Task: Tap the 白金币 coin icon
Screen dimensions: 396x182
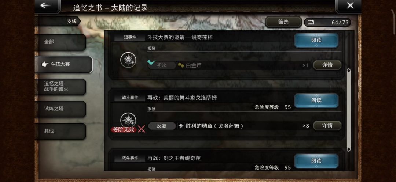Action: coord(180,65)
